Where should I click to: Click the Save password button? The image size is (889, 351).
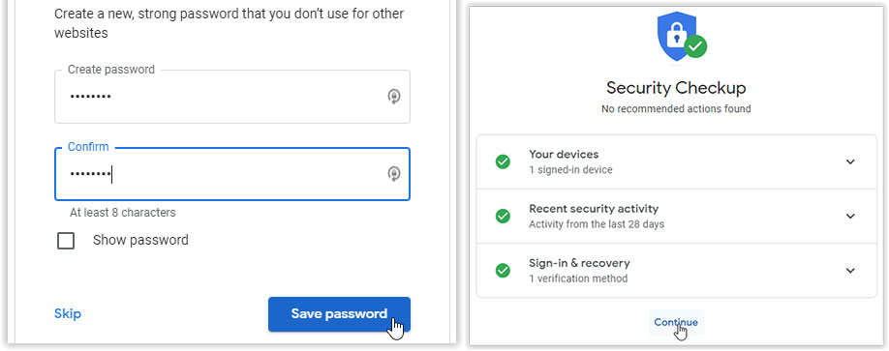point(339,314)
